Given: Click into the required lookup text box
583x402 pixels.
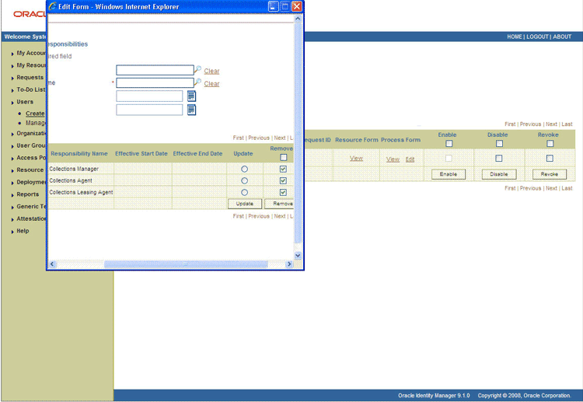Looking at the screenshot, I should tap(155, 83).
